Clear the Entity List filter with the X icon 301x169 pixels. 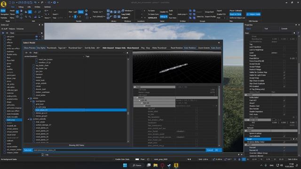[x=42, y=33]
